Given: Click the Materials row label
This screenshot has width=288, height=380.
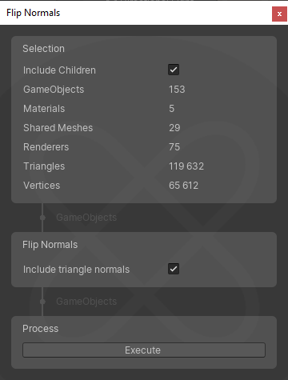Looking at the screenshot, I should pyautogui.click(x=44, y=109).
